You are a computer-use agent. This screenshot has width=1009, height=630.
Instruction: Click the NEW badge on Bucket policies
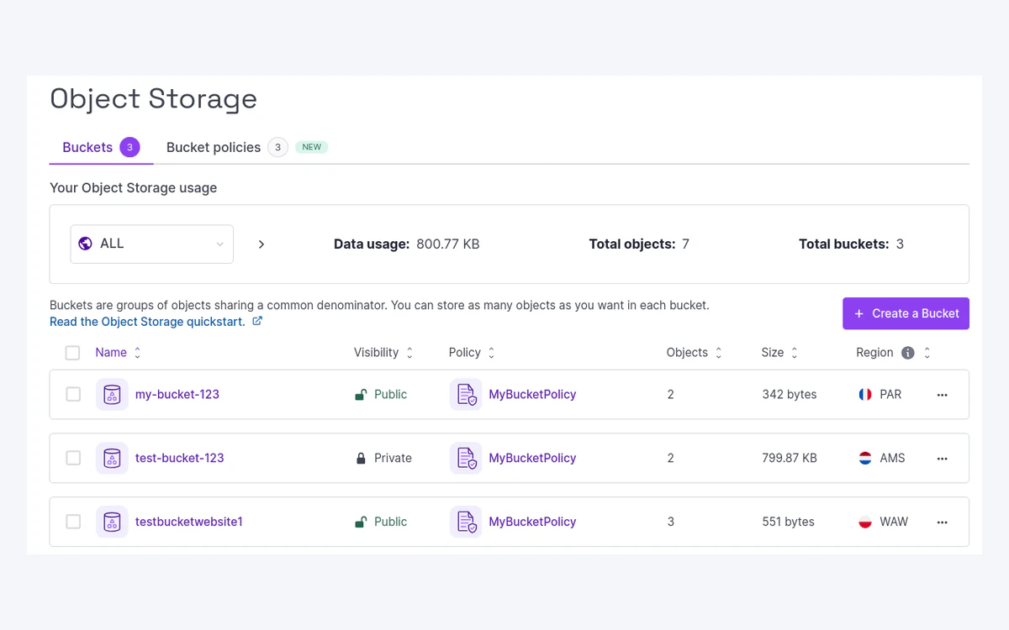312,147
